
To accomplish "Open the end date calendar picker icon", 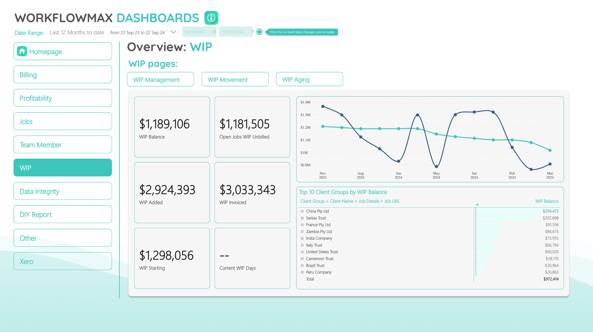I will coord(253,32).
